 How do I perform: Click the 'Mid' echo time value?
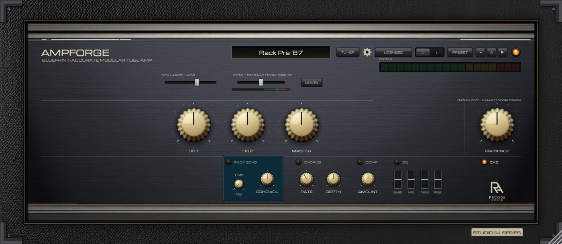pos(239,194)
